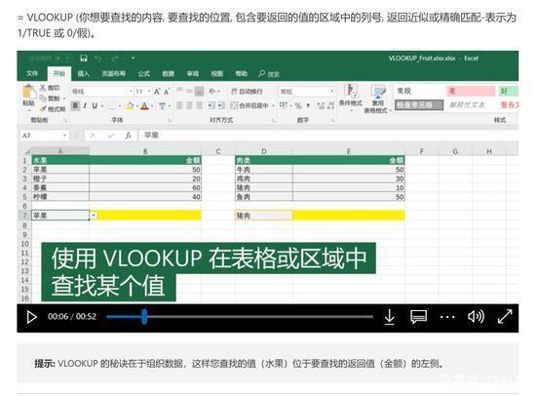Viewport: 536px width, 396px height.
Task: Toggle bold formatting B button
Action: coord(75,105)
